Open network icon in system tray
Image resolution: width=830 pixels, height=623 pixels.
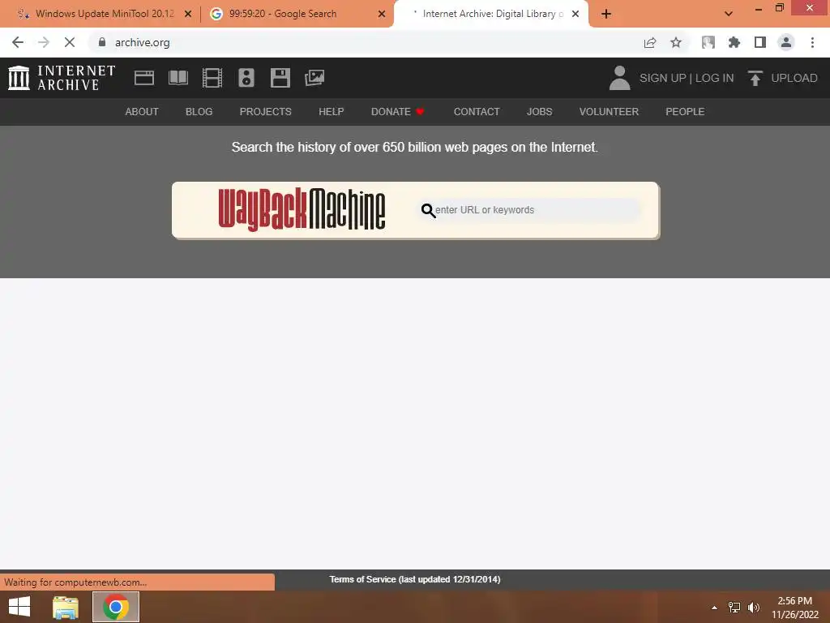click(x=734, y=608)
